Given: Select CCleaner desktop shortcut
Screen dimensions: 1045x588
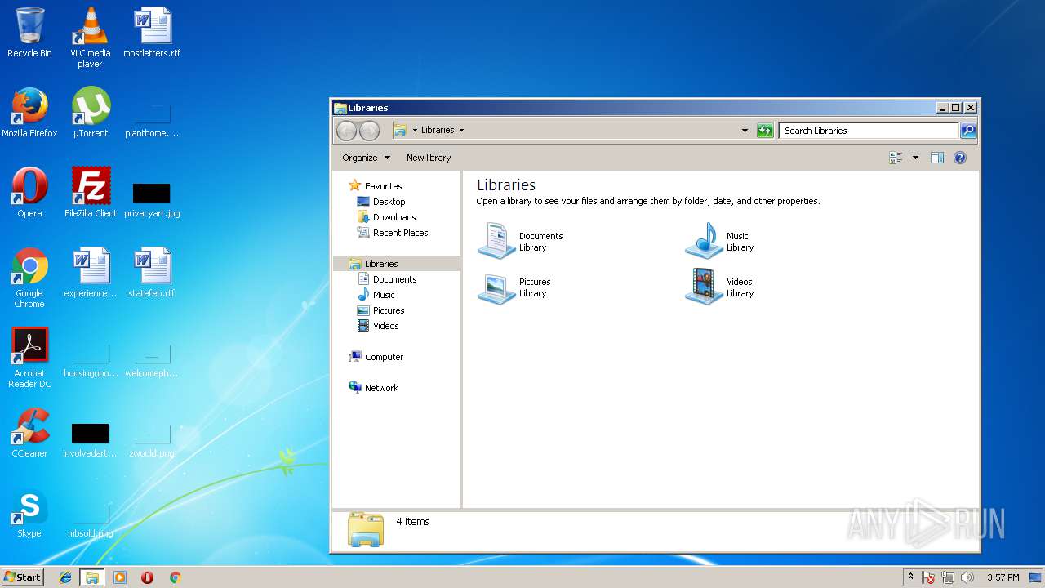Looking at the screenshot, I should (29, 433).
